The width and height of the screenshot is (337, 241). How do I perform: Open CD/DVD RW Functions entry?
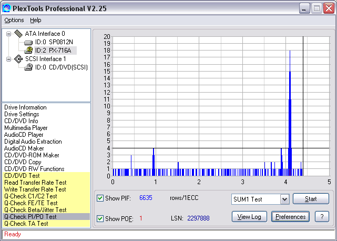tap(34, 169)
